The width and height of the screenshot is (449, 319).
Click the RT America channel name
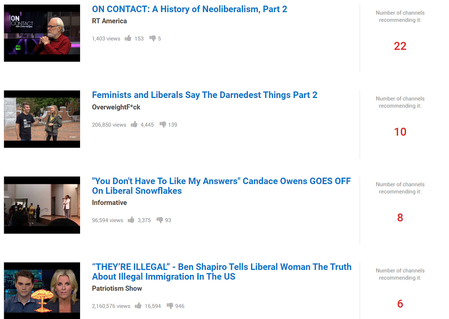109,21
